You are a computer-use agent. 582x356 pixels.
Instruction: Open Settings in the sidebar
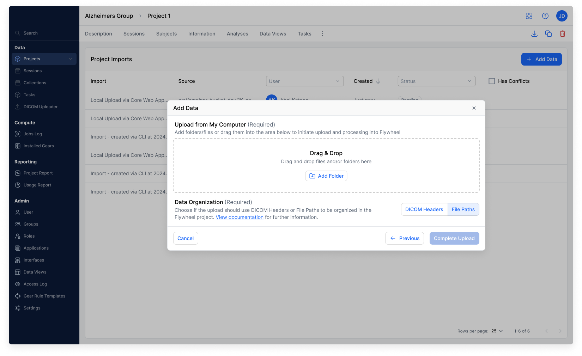44,308
